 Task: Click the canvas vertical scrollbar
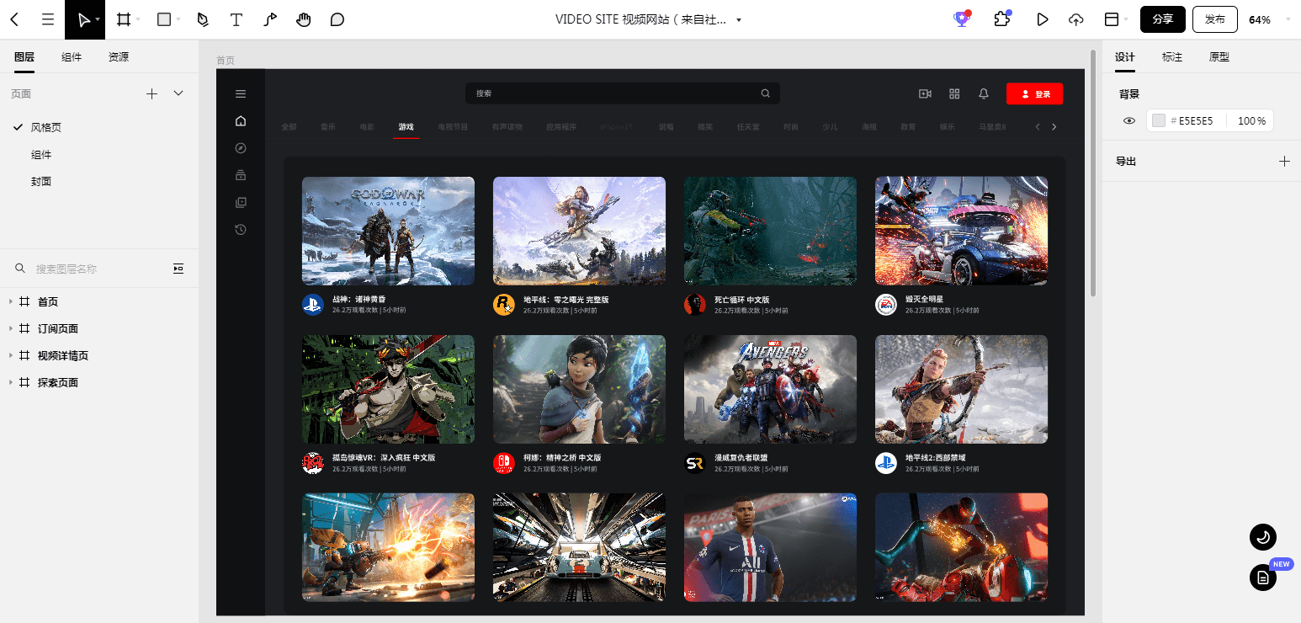(1093, 173)
